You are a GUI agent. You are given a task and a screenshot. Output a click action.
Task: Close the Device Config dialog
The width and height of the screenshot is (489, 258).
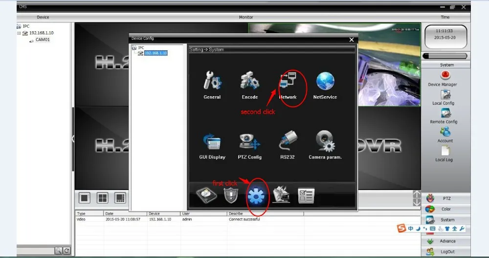pos(352,40)
